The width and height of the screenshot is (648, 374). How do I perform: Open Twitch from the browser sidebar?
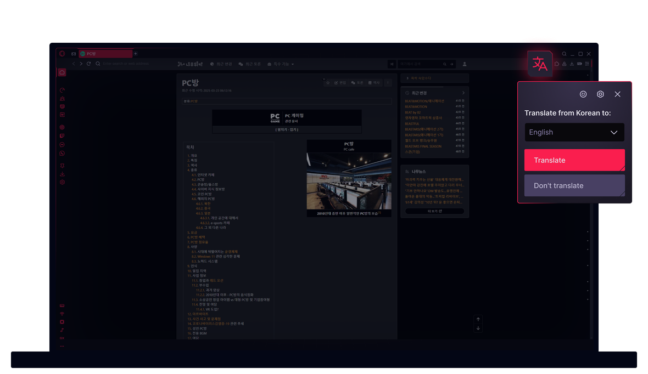62,135
